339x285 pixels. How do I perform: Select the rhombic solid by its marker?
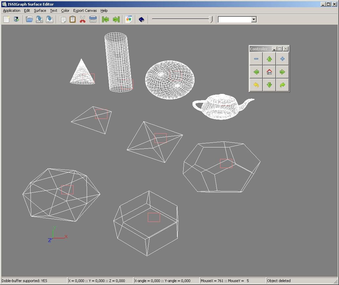pos(154,217)
